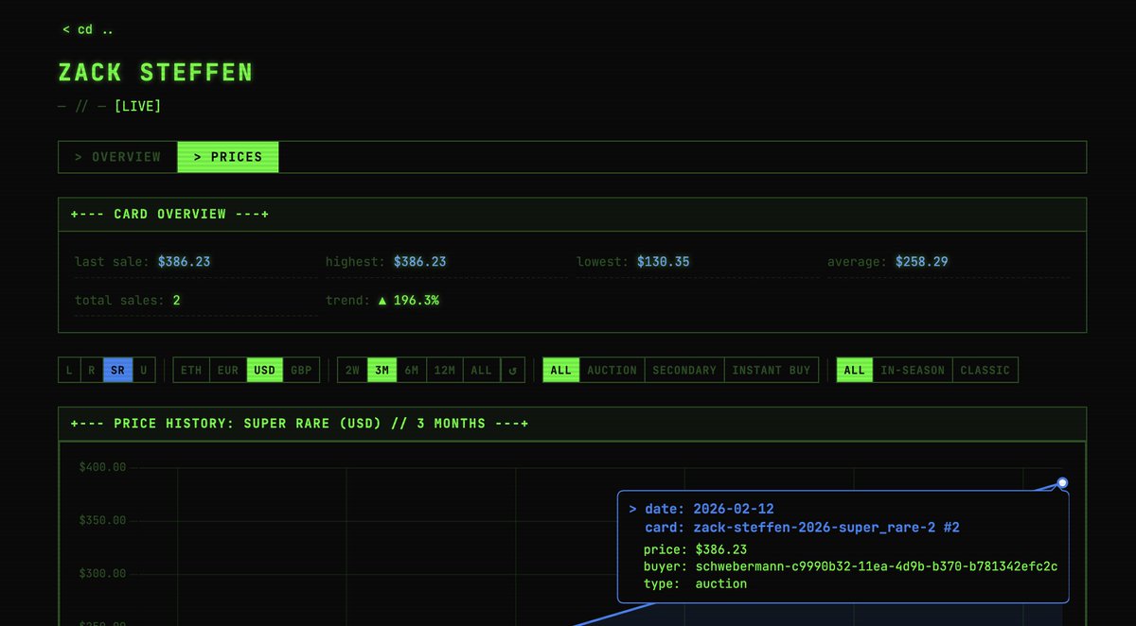Click the PRICE HISTORY panel header

click(x=572, y=424)
